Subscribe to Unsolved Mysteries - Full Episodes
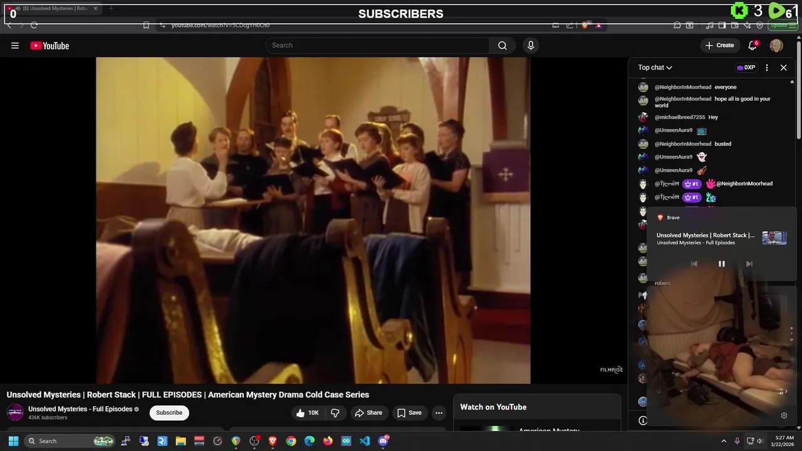This screenshot has width=802, height=451. [169, 412]
